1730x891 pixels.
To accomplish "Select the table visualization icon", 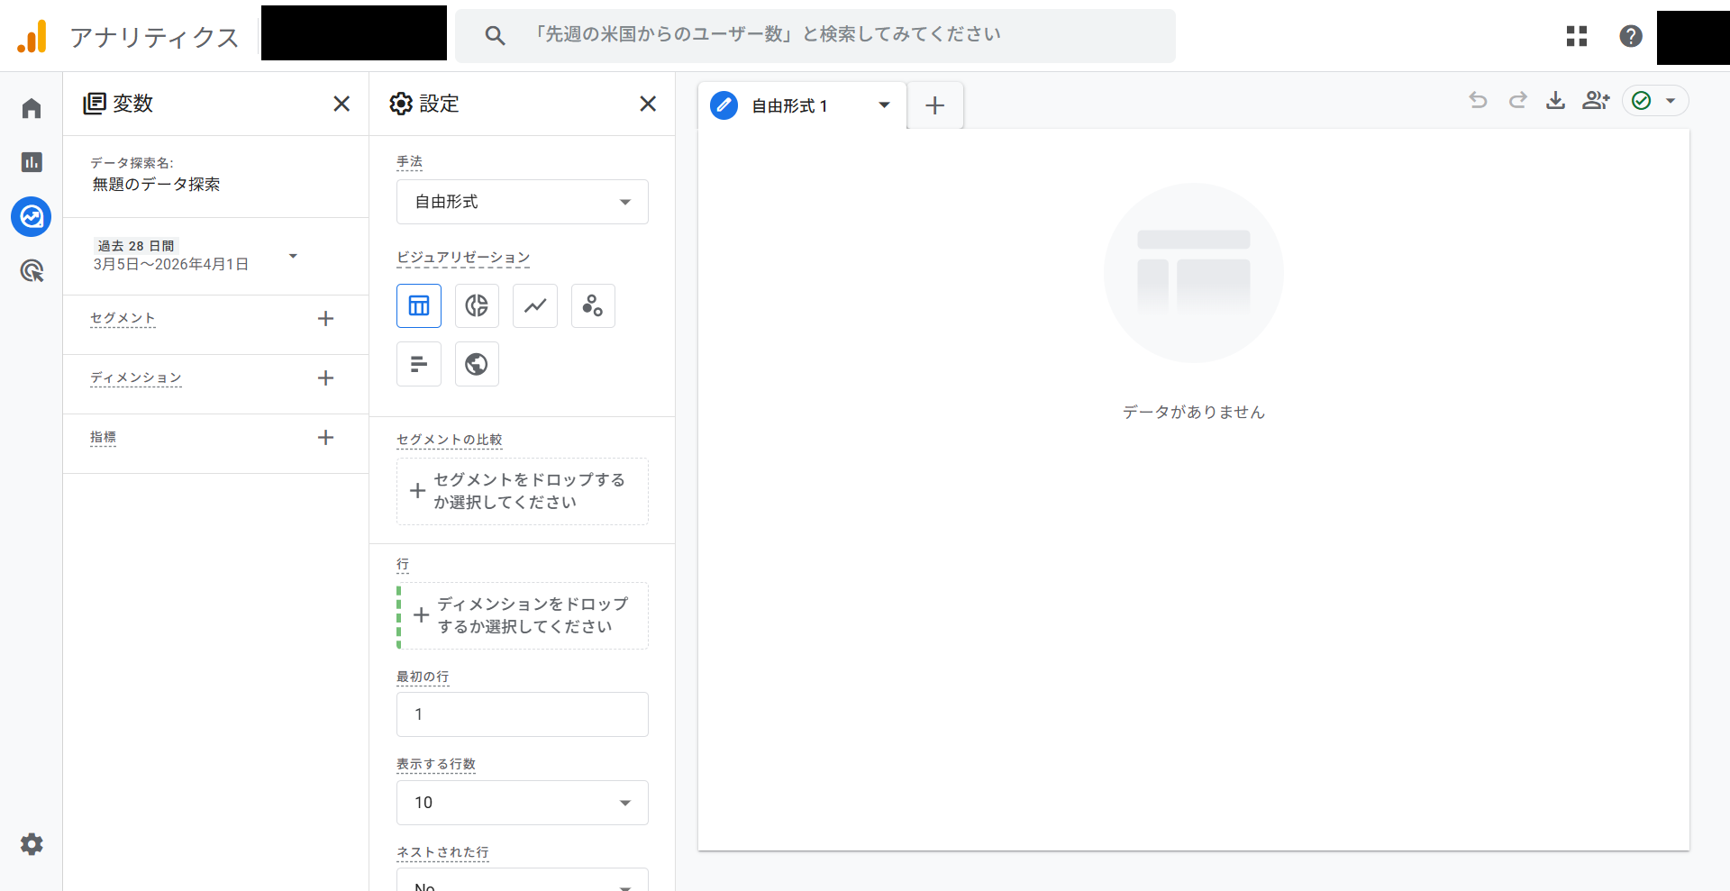I will pos(419,306).
